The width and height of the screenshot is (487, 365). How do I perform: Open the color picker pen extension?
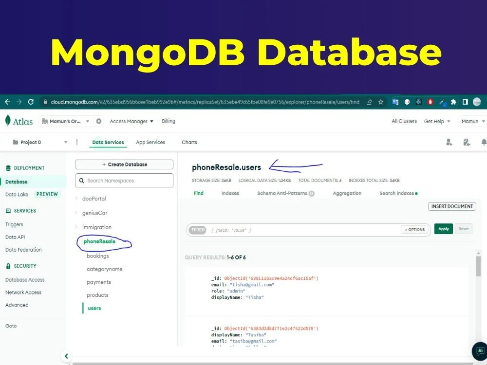(442, 102)
